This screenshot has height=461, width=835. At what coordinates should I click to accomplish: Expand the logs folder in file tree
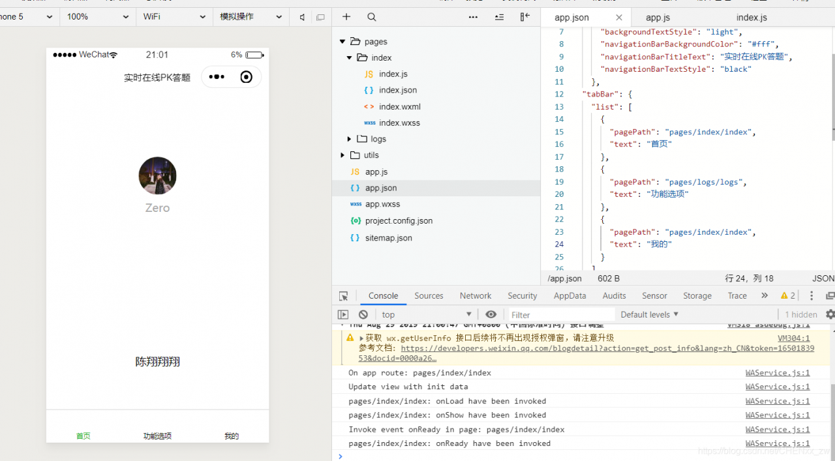tap(350, 139)
